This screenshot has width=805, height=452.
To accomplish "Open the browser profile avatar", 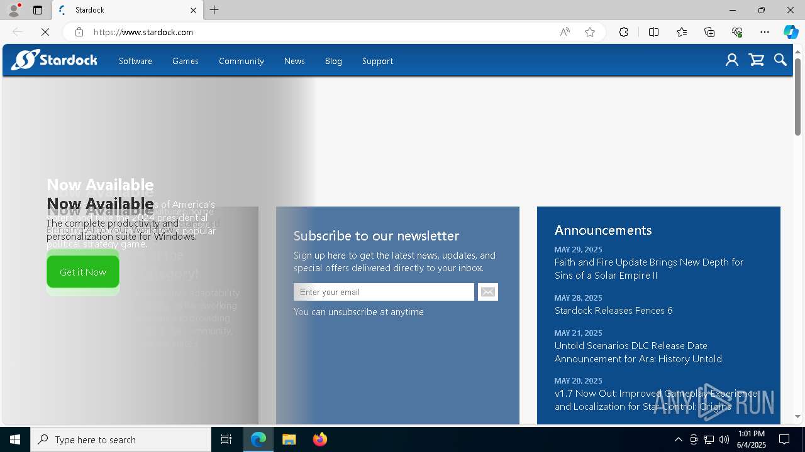I will (14, 10).
